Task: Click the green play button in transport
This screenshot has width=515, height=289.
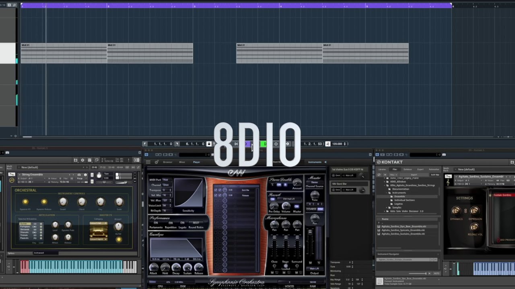Action: point(265,144)
